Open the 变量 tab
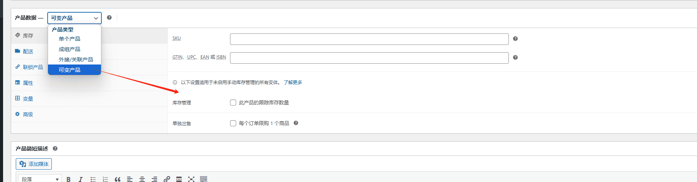 pyautogui.click(x=28, y=99)
